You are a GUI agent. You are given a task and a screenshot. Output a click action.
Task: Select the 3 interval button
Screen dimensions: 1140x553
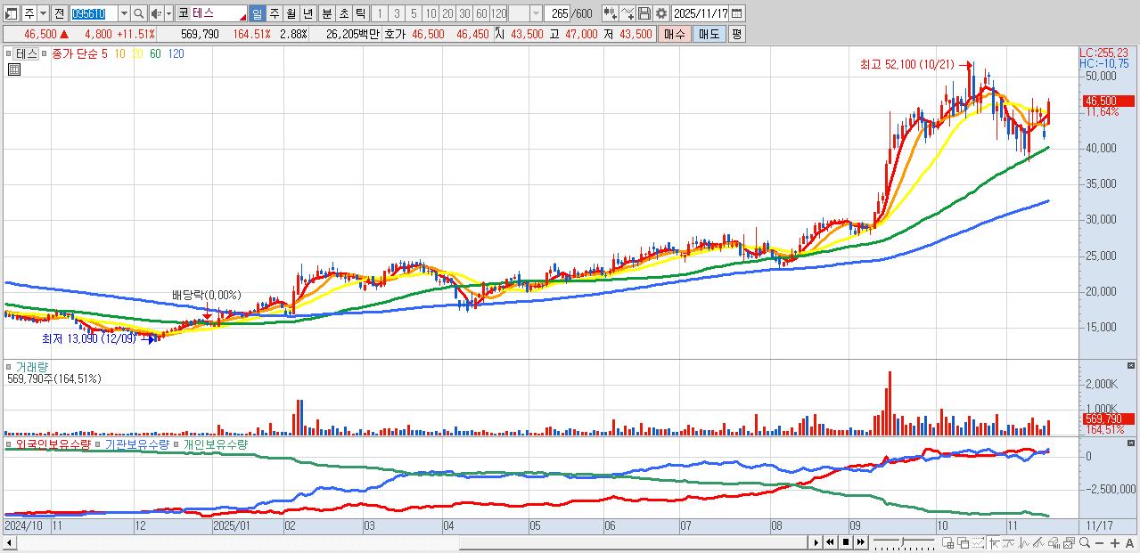click(397, 13)
